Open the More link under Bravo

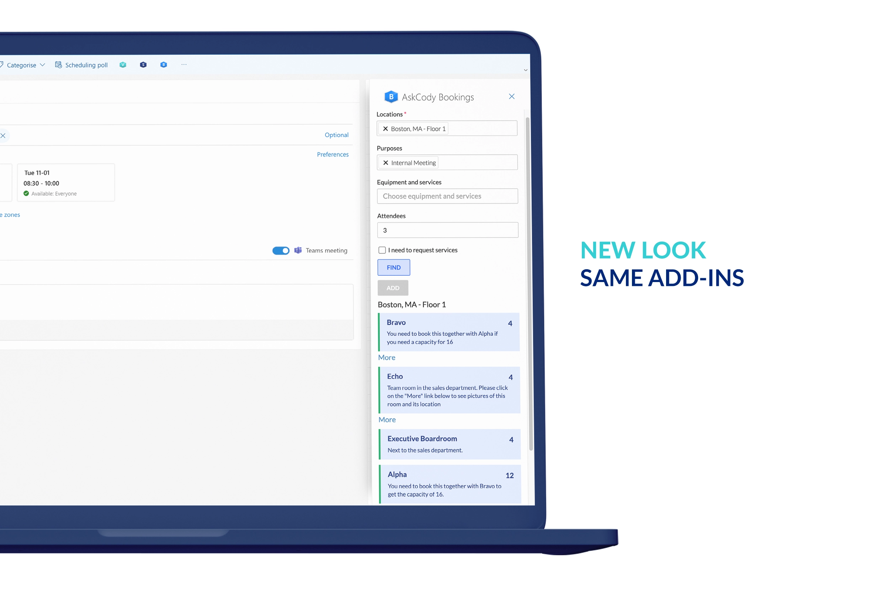tap(386, 358)
